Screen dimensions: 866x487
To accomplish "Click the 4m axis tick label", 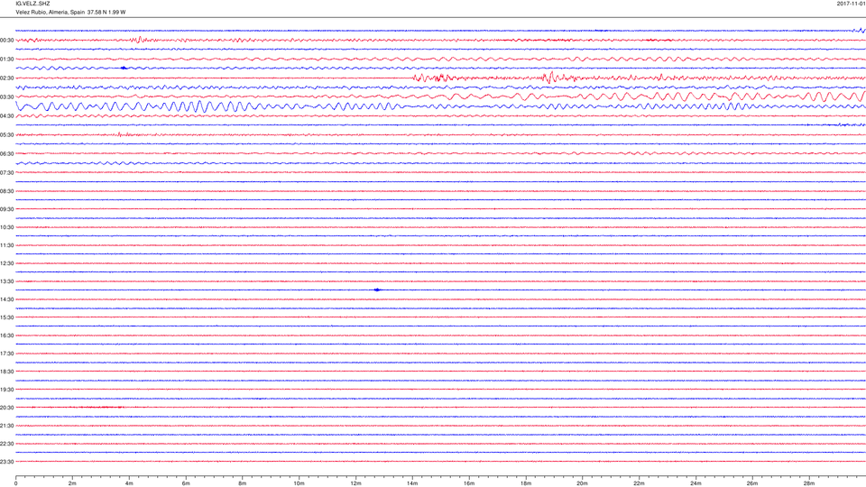I will click(x=129, y=483).
